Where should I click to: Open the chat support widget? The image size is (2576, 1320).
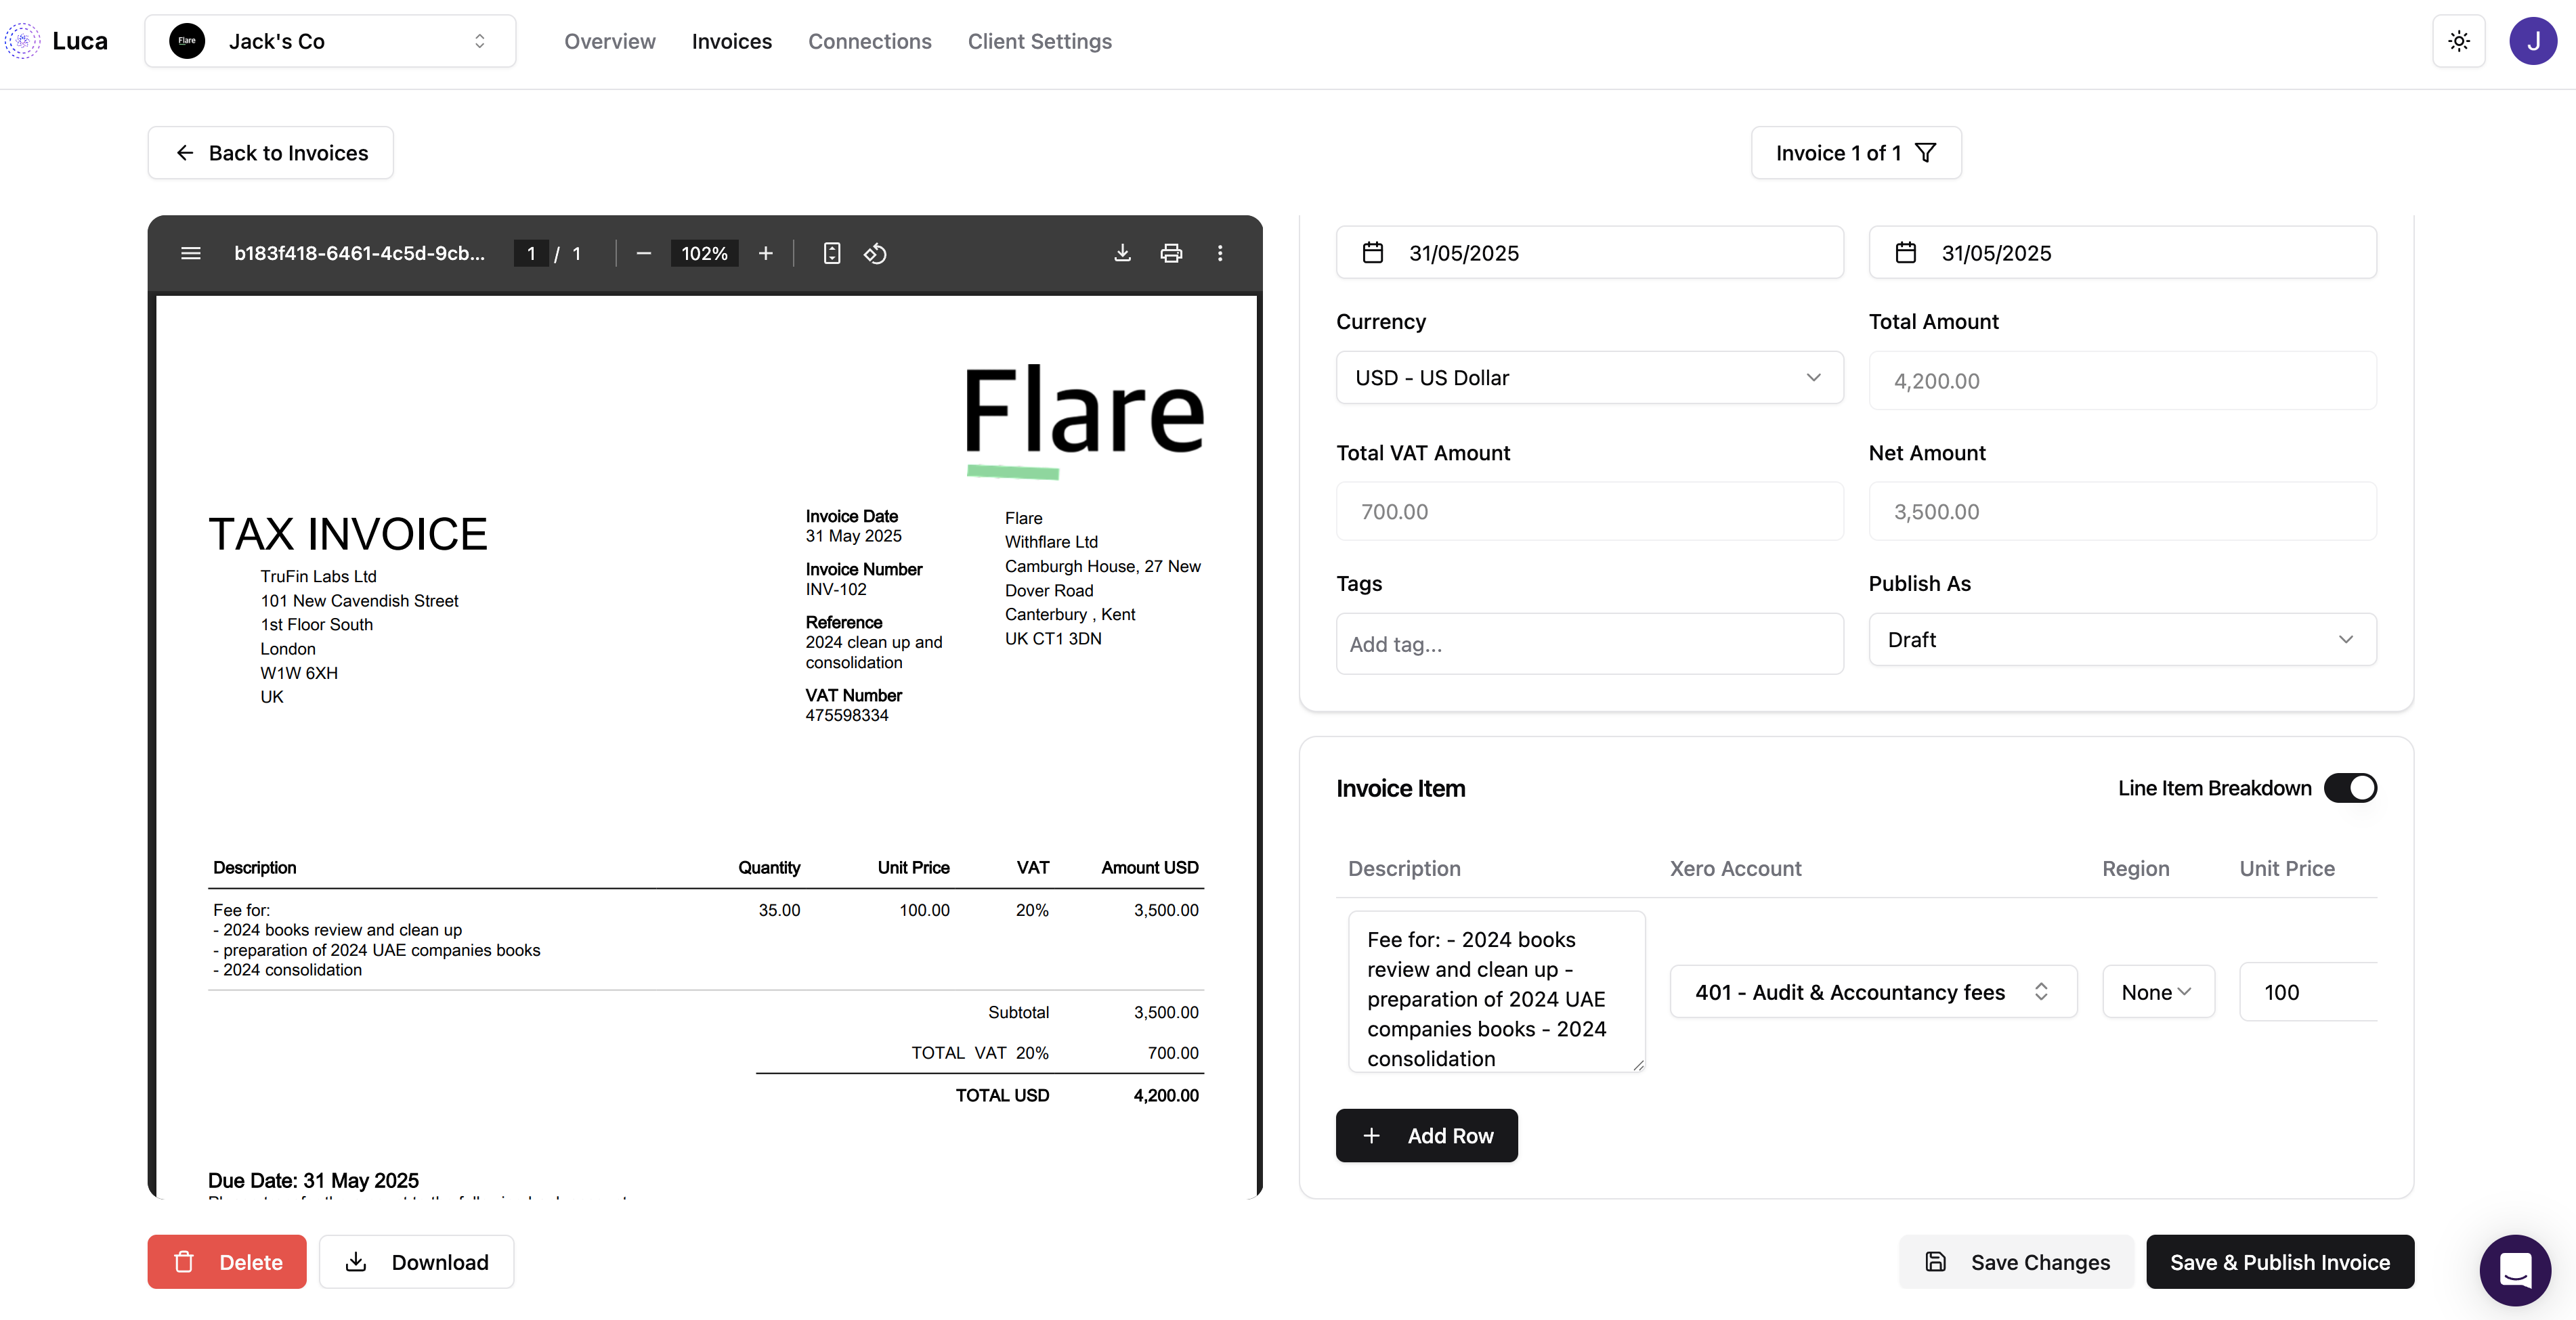pos(2515,1270)
